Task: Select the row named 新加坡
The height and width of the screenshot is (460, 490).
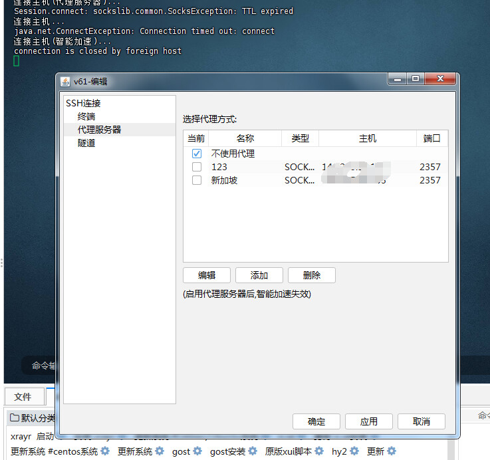Action: [x=316, y=180]
